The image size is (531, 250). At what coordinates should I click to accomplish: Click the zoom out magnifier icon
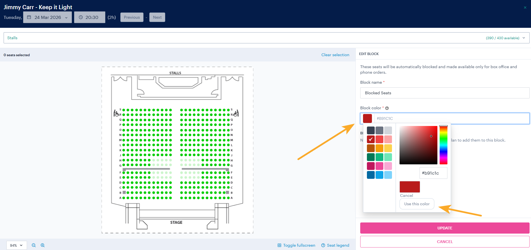pos(34,245)
